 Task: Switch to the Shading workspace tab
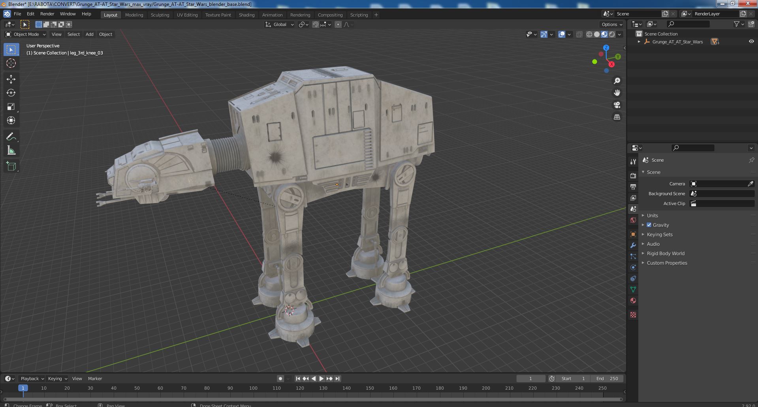(246, 15)
